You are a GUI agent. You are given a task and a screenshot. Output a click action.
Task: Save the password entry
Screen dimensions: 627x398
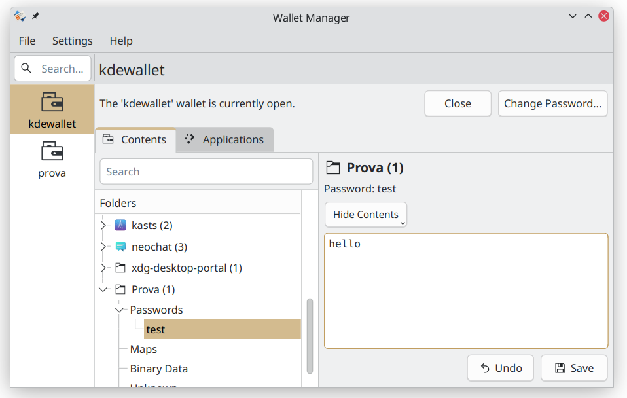click(574, 368)
